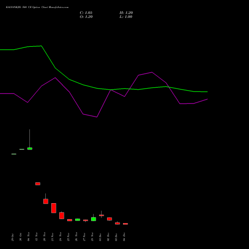This screenshot has height=249, width=249.
Task: Click the KALYANKJIL 560 CE Options chart title
Action: [37, 7]
